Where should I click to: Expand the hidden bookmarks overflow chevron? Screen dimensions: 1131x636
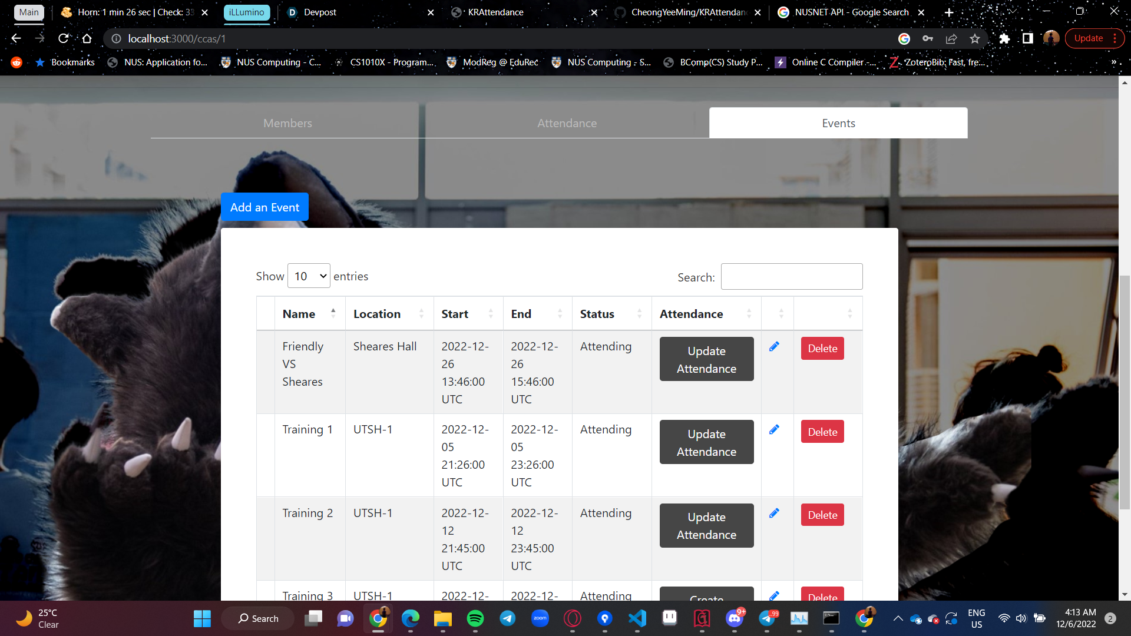[1113, 62]
